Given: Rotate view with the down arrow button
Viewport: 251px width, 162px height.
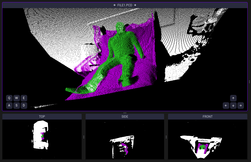Looking at the screenshot, I should click(233, 106).
